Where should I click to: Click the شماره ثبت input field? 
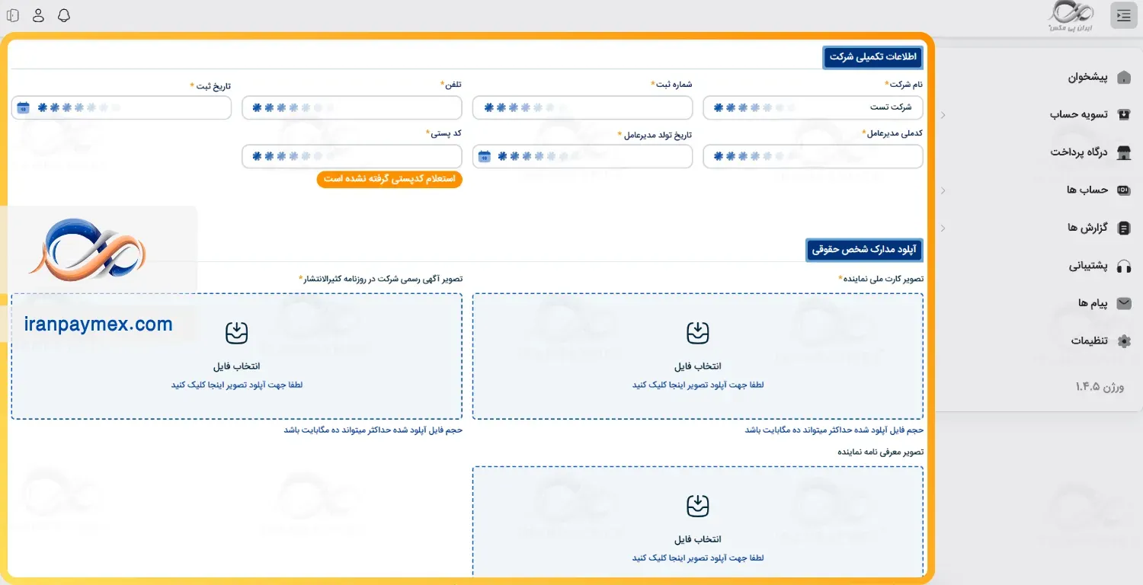coord(582,107)
